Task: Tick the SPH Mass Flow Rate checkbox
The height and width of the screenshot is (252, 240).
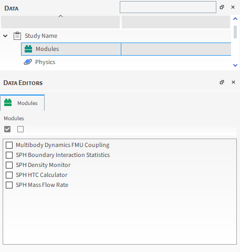Action: coord(9,185)
